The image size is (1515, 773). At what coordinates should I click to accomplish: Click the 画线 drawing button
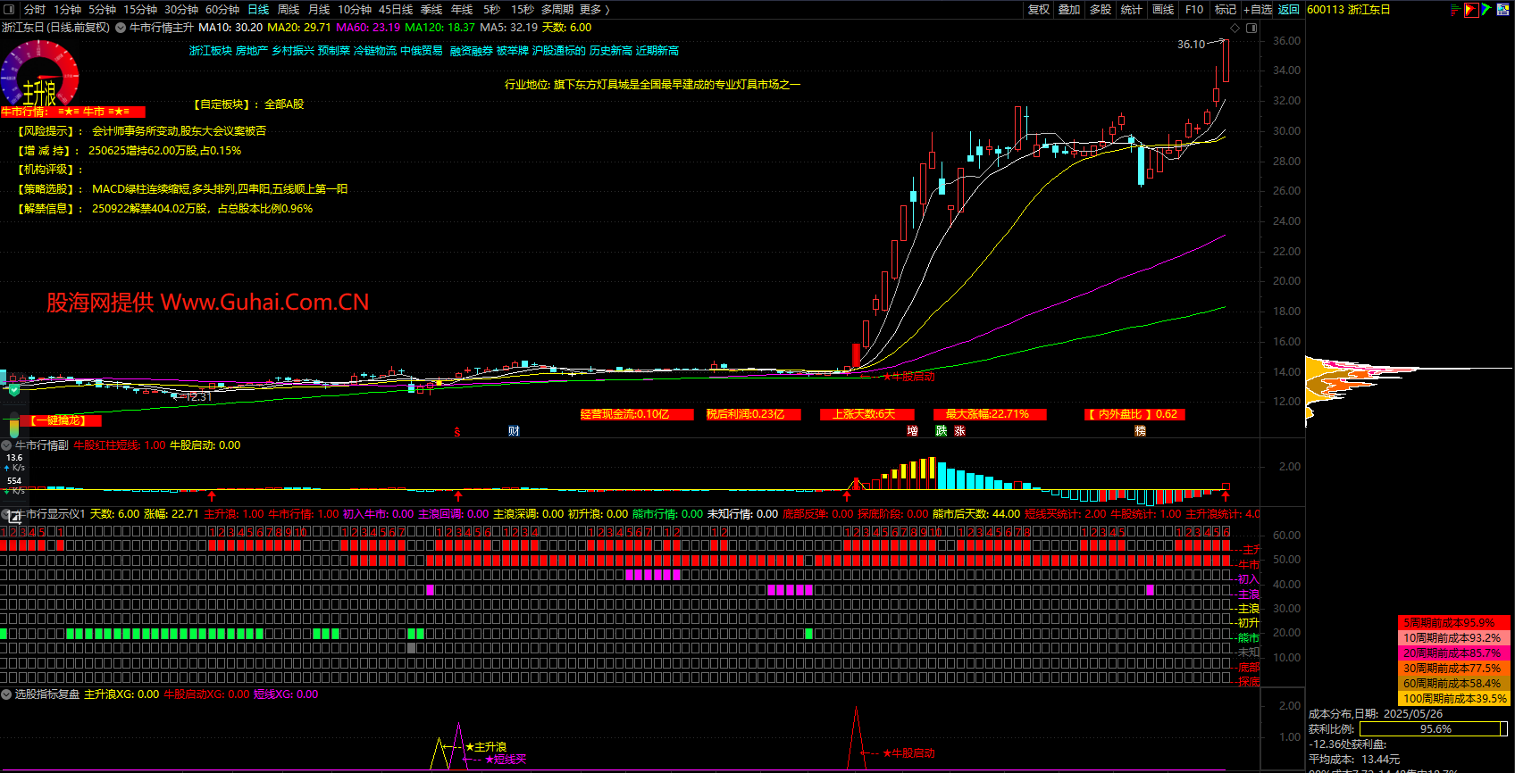point(1163,9)
